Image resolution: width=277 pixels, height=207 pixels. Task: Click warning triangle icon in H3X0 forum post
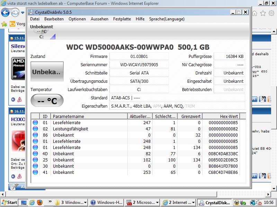click(x=20, y=176)
